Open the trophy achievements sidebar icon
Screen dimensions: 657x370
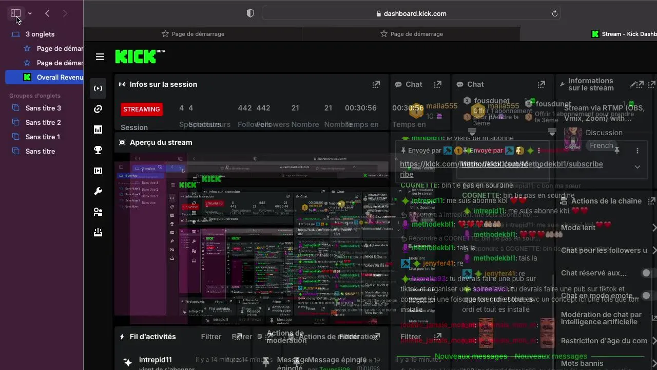click(98, 150)
